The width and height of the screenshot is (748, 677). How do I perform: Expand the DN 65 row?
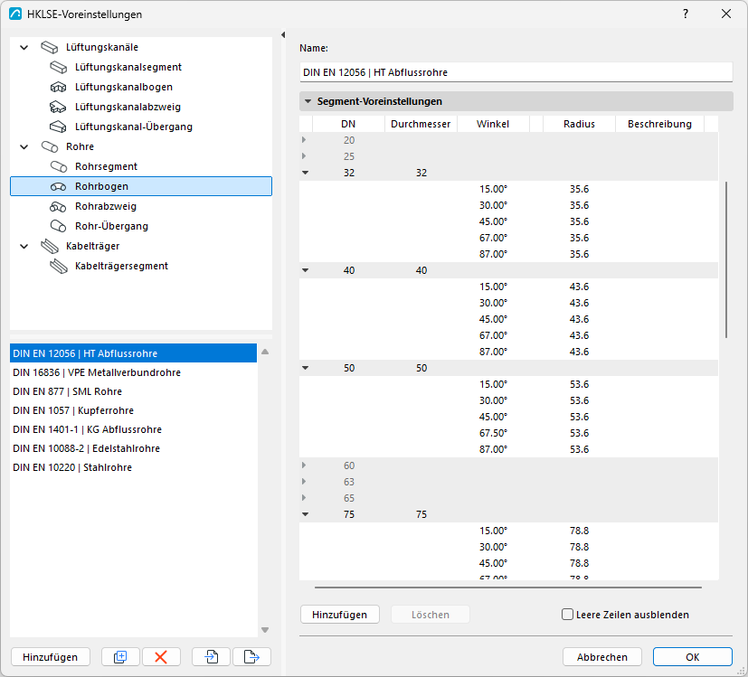pyautogui.click(x=304, y=498)
